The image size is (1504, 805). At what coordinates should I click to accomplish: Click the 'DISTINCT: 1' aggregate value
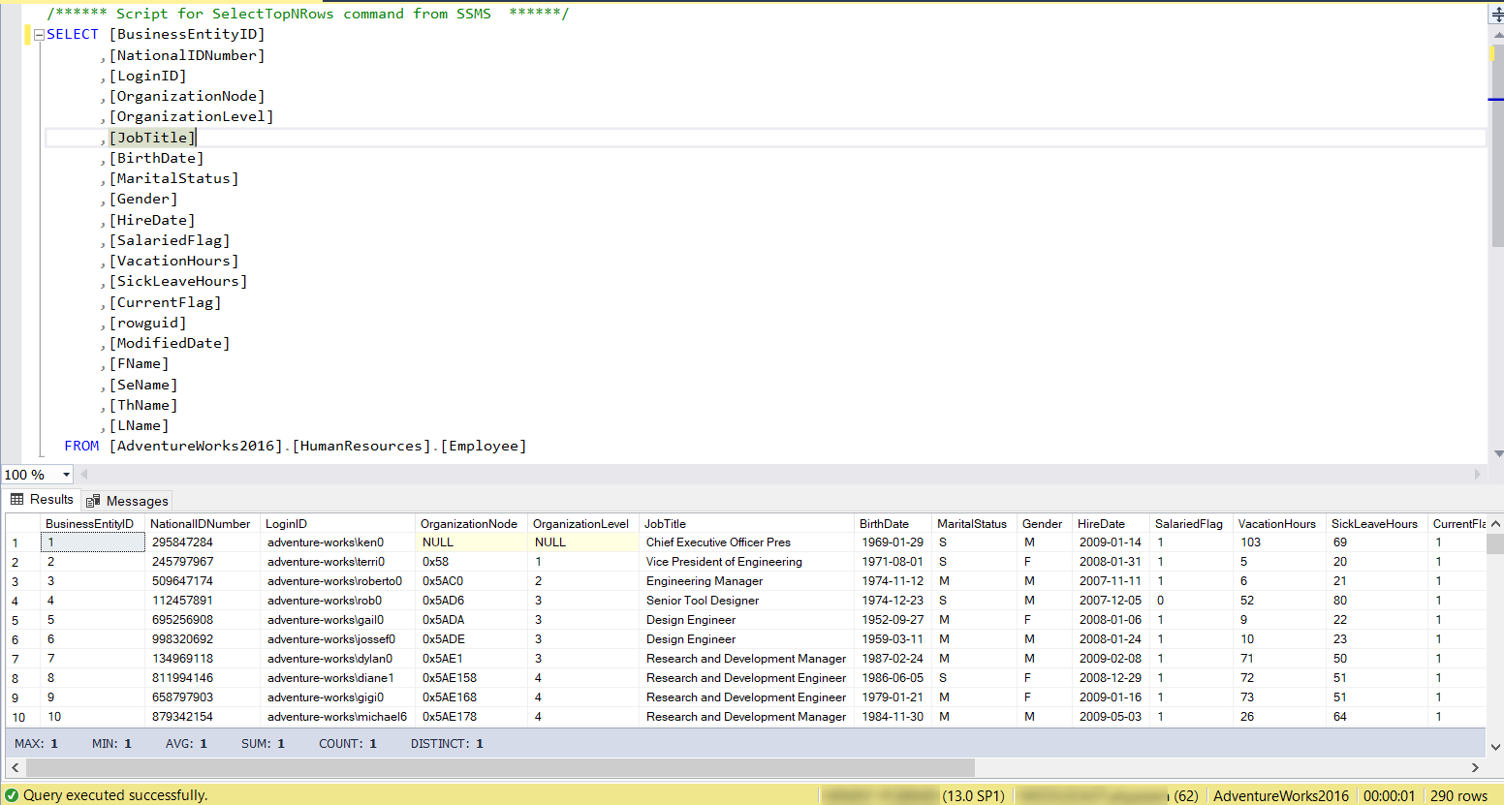tap(447, 744)
